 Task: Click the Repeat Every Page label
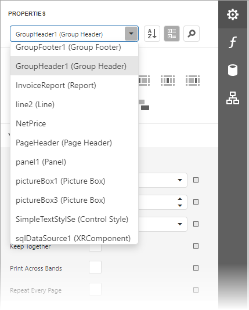35,290
